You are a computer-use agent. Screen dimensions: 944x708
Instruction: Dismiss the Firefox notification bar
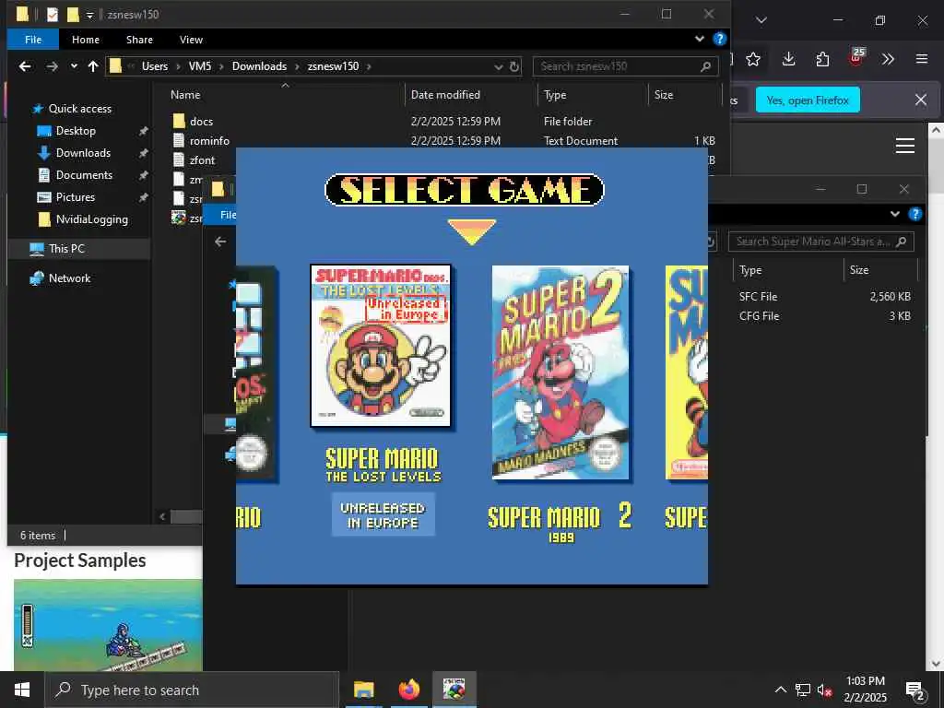(921, 100)
